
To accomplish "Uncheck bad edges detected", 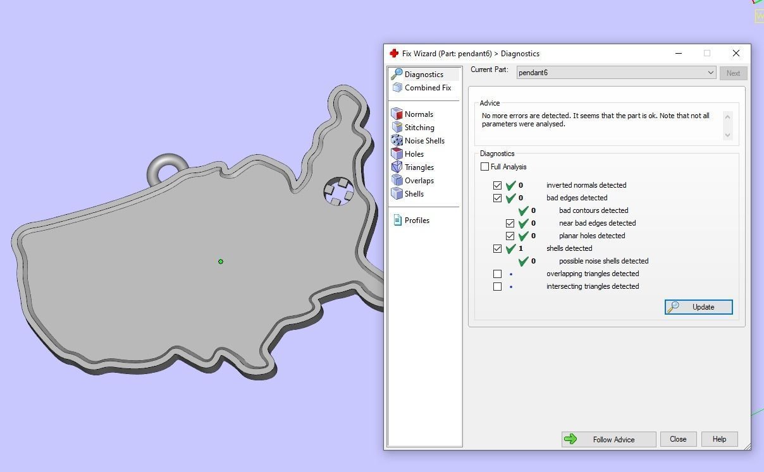I will point(497,198).
